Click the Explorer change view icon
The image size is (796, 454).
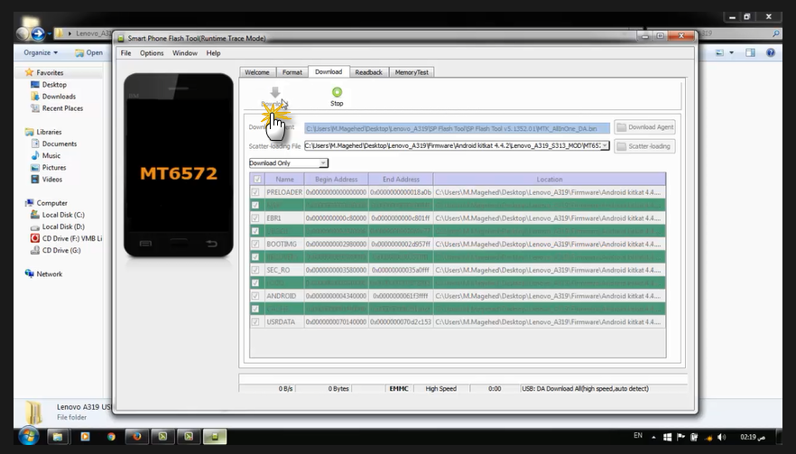[720, 52]
